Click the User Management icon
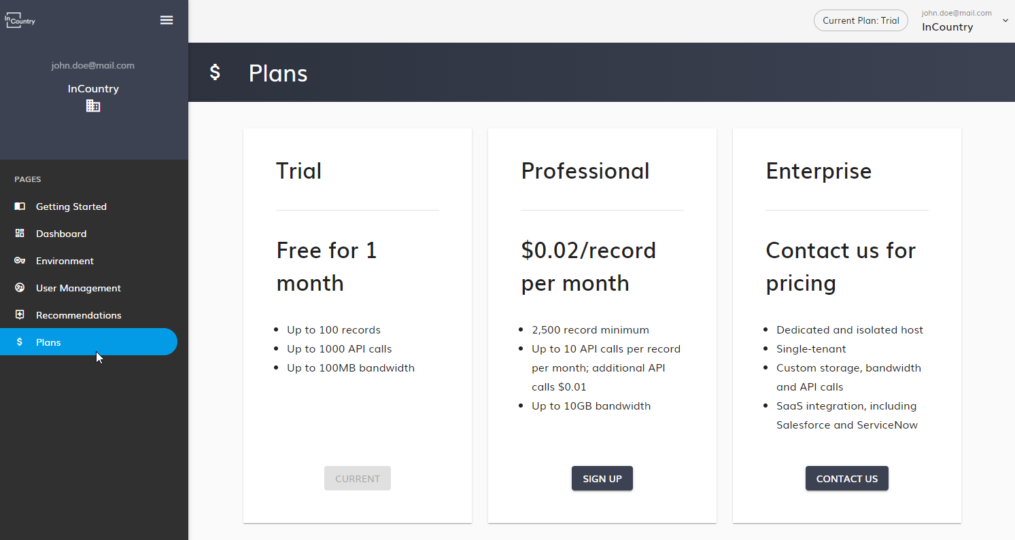 [20, 288]
